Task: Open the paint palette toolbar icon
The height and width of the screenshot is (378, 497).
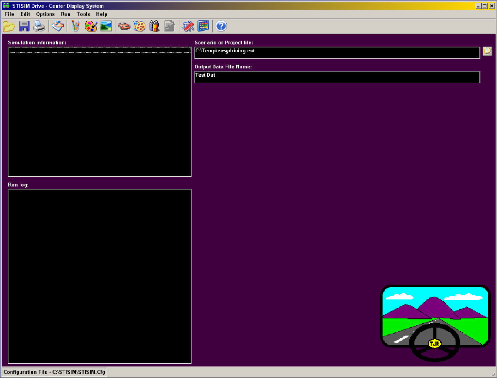Action: [x=91, y=26]
